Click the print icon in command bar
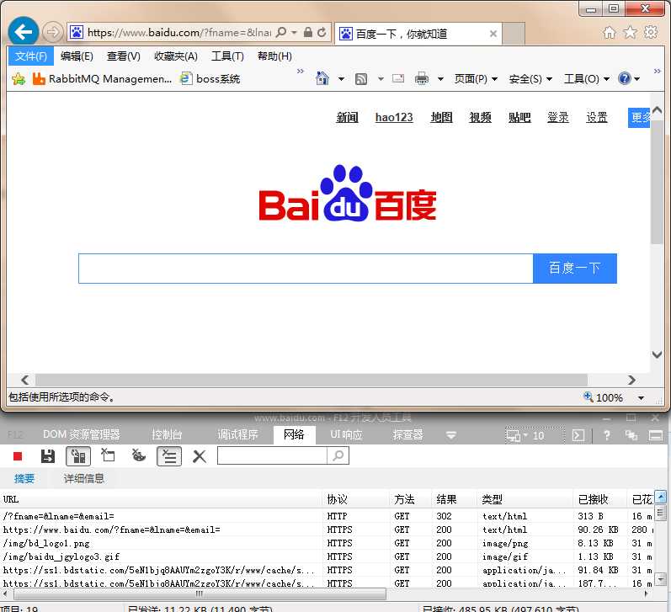The width and height of the screenshot is (671, 612). [422, 78]
